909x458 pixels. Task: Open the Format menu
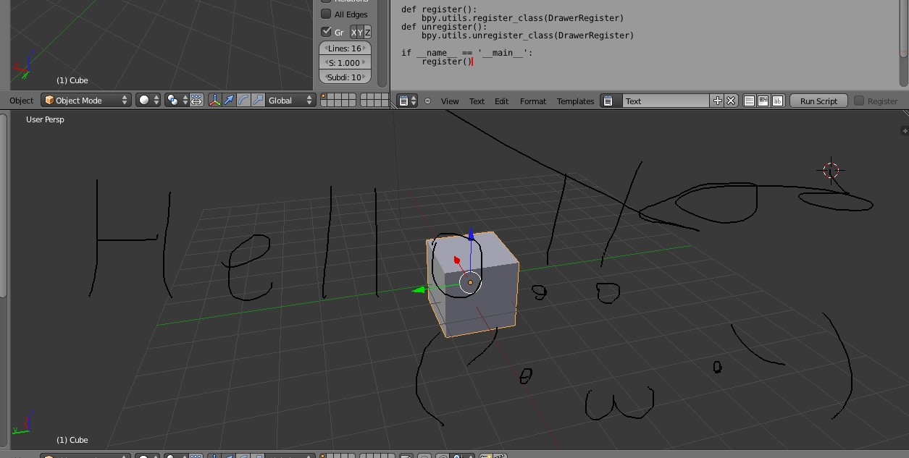(x=533, y=101)
